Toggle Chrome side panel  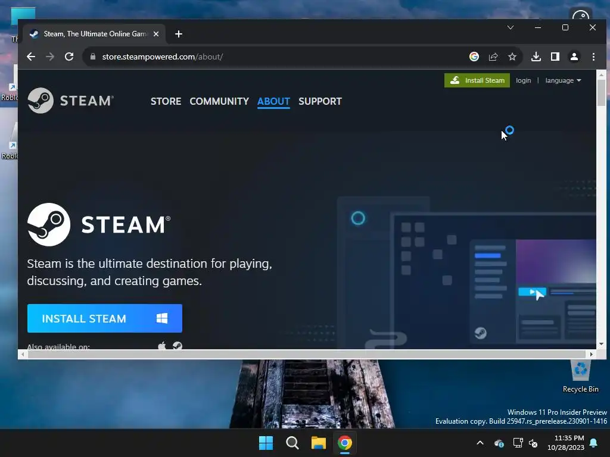coord(555,57)
